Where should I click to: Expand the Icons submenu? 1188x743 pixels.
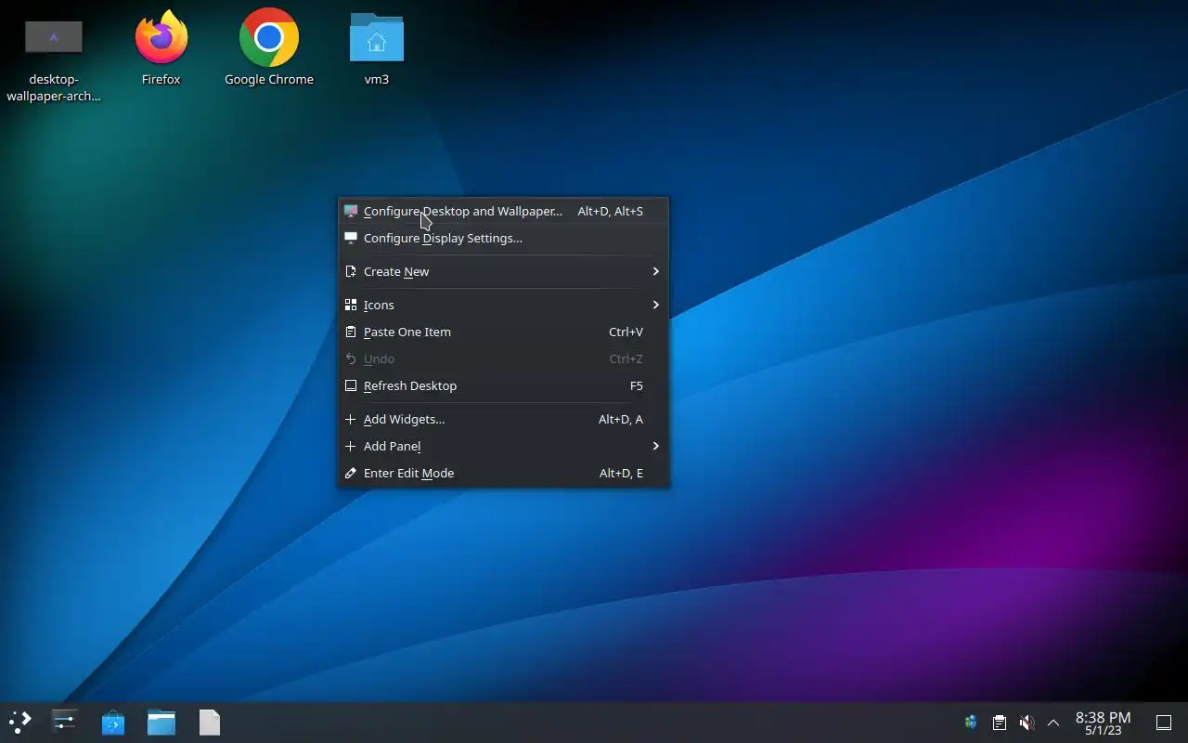coord(503,305)
